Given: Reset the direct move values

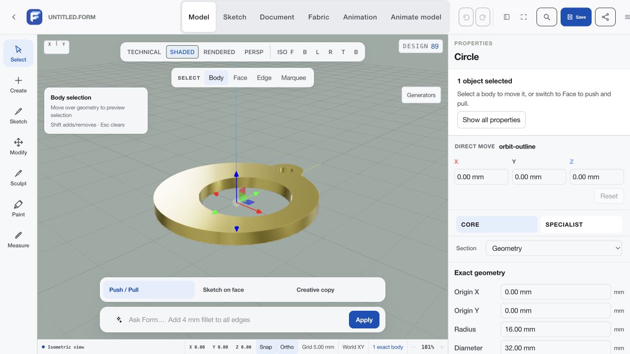Looking at the screenshot, I should (609, 196).
